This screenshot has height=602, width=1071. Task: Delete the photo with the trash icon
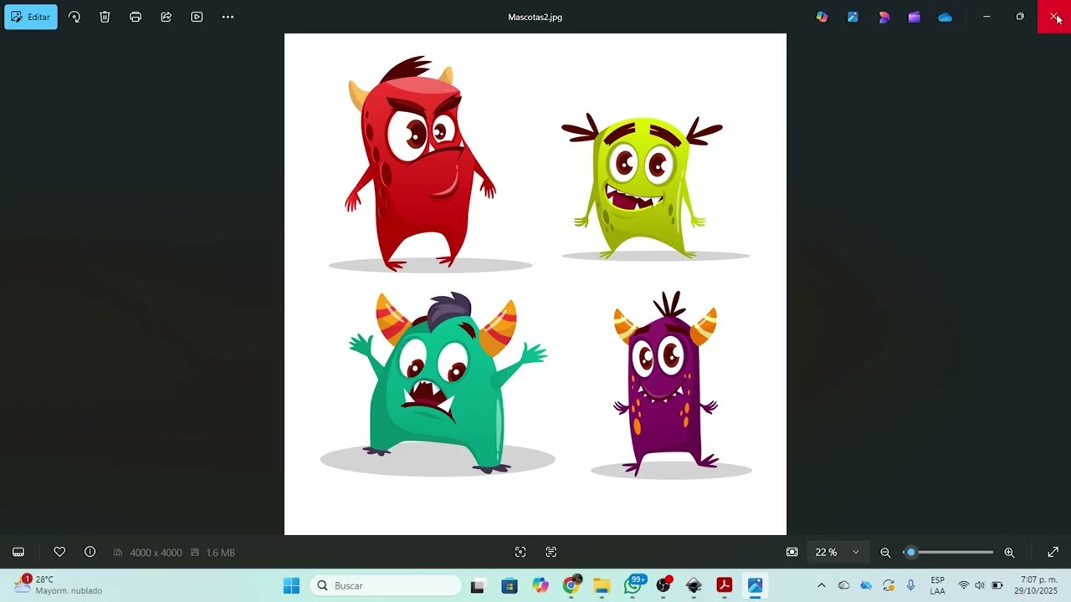(105, 17)
